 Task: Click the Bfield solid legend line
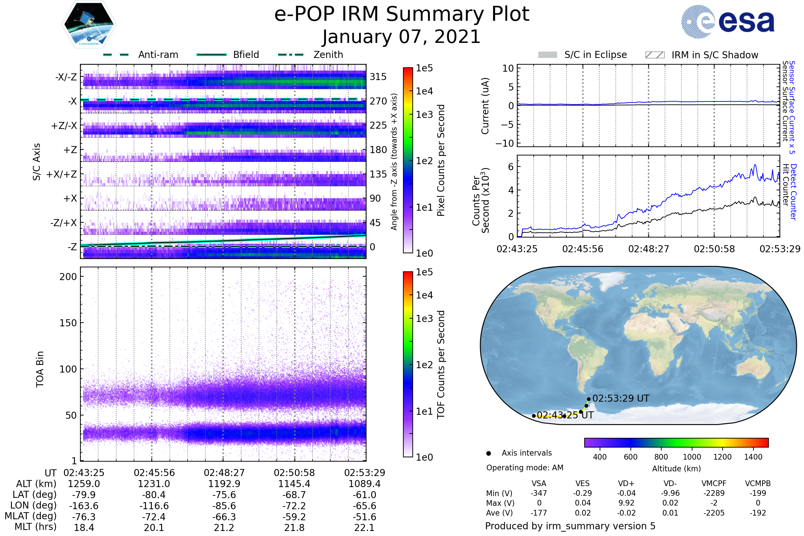pyautogui.click(x=211, y=55)
